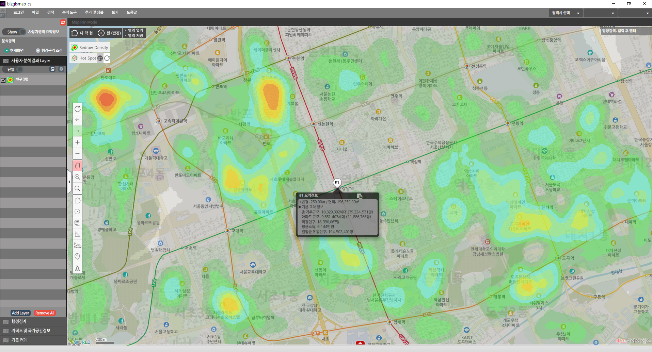Select the street view person tool
The image size is (652, 352).
tap(78, 268)
